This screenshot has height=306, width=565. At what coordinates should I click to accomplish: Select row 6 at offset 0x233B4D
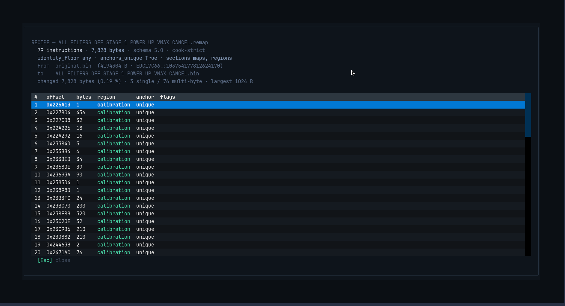pos(278,144)
